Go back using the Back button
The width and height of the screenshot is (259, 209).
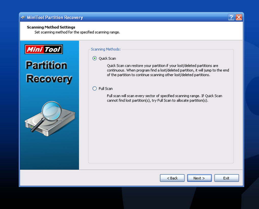172,178
